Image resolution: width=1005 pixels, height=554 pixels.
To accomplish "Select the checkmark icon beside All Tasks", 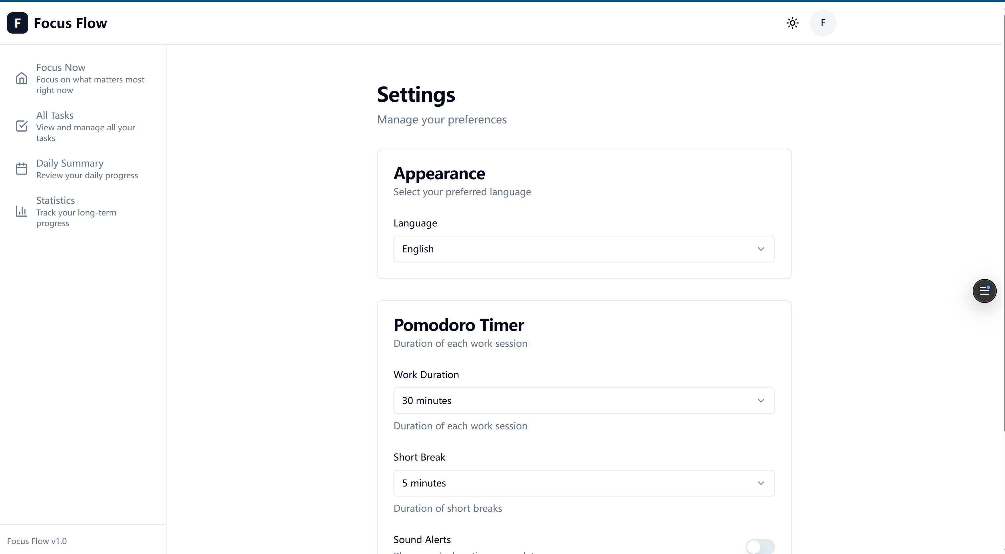I will coord(22,126).
